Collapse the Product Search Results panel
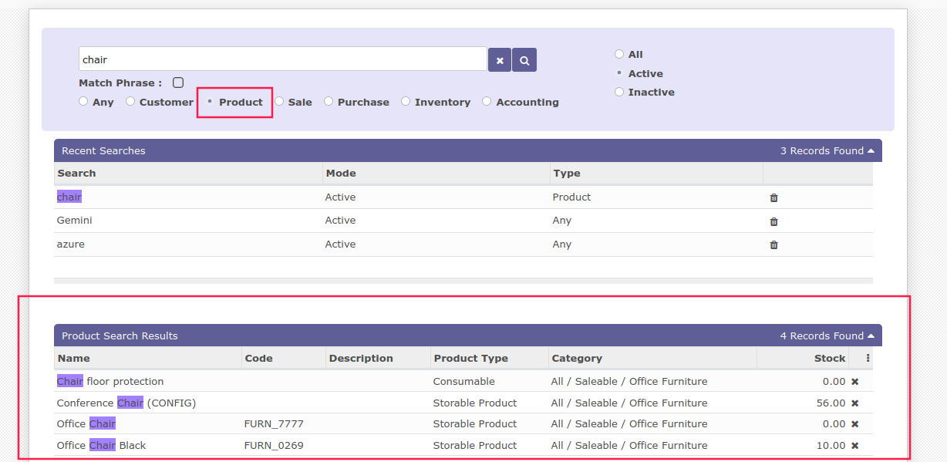947x462 pixels. pos(871,336)
